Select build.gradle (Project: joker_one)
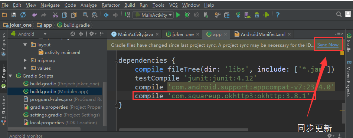 61,84
